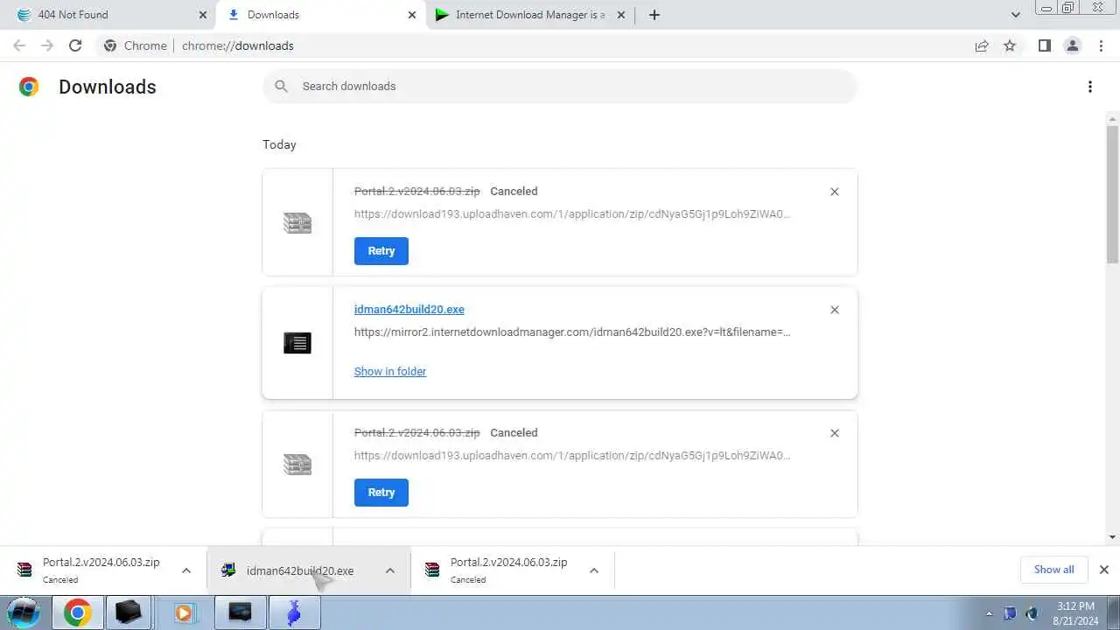Screen dimensions: 1120x630
Task: Click the search magnifier icon
Action: tap(281, 86)
